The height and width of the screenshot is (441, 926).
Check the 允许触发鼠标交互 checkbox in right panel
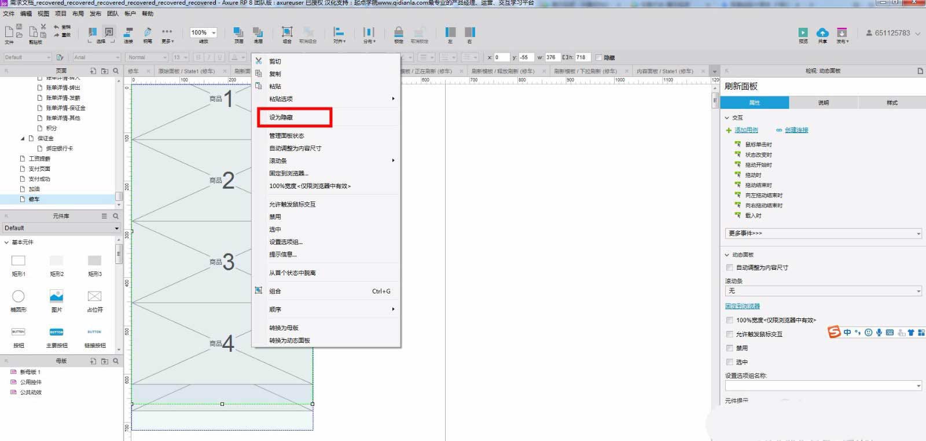point(729,334)
